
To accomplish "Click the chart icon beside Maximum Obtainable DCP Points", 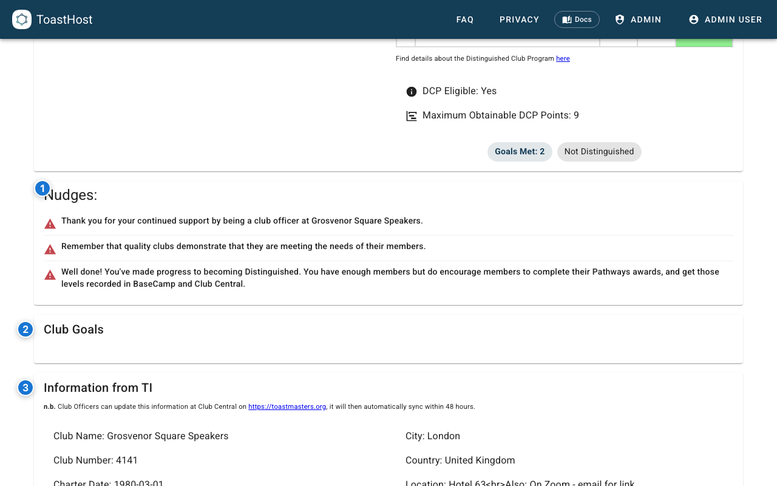I will (412, 116).
